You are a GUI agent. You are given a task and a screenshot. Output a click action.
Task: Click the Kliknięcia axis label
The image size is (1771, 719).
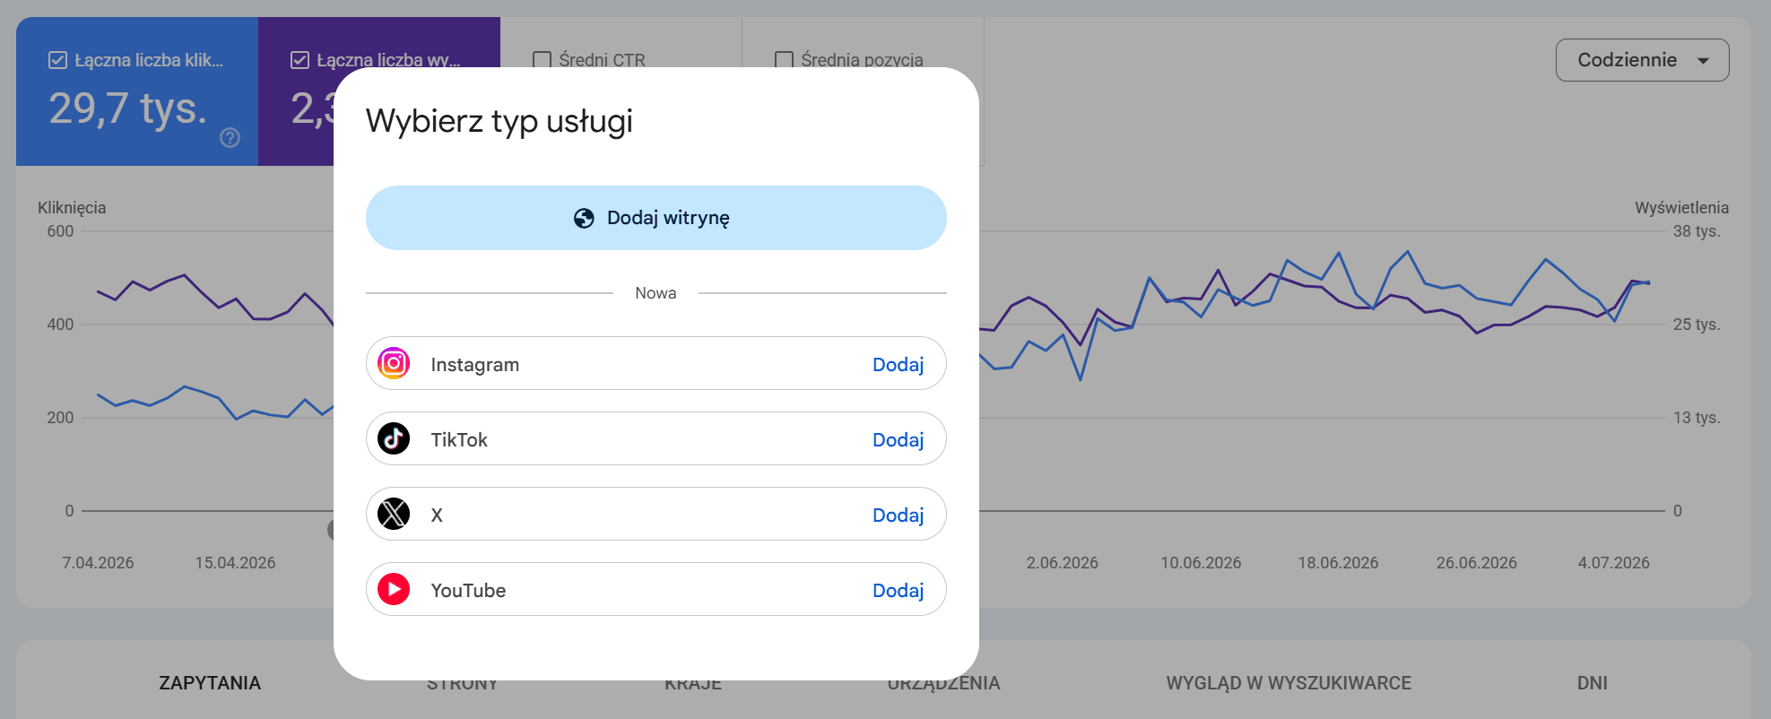click(x=72, y=207)
